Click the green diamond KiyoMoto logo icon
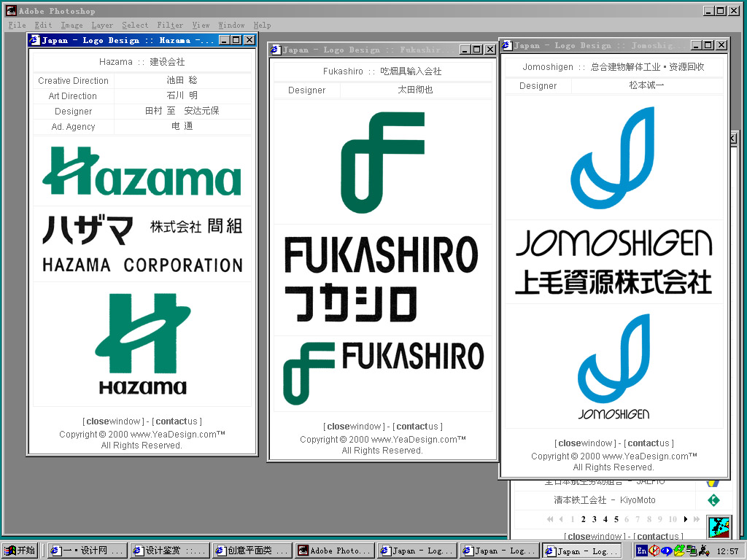Screen dimensions: 747x560 pyautogui.click(x=713, y=500)
